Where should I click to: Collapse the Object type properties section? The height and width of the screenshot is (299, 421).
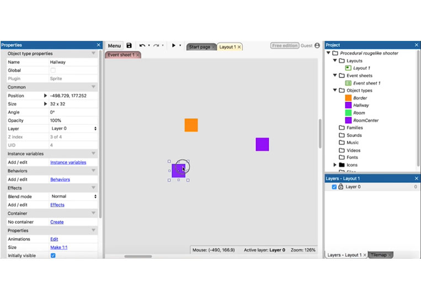(93, 53)
